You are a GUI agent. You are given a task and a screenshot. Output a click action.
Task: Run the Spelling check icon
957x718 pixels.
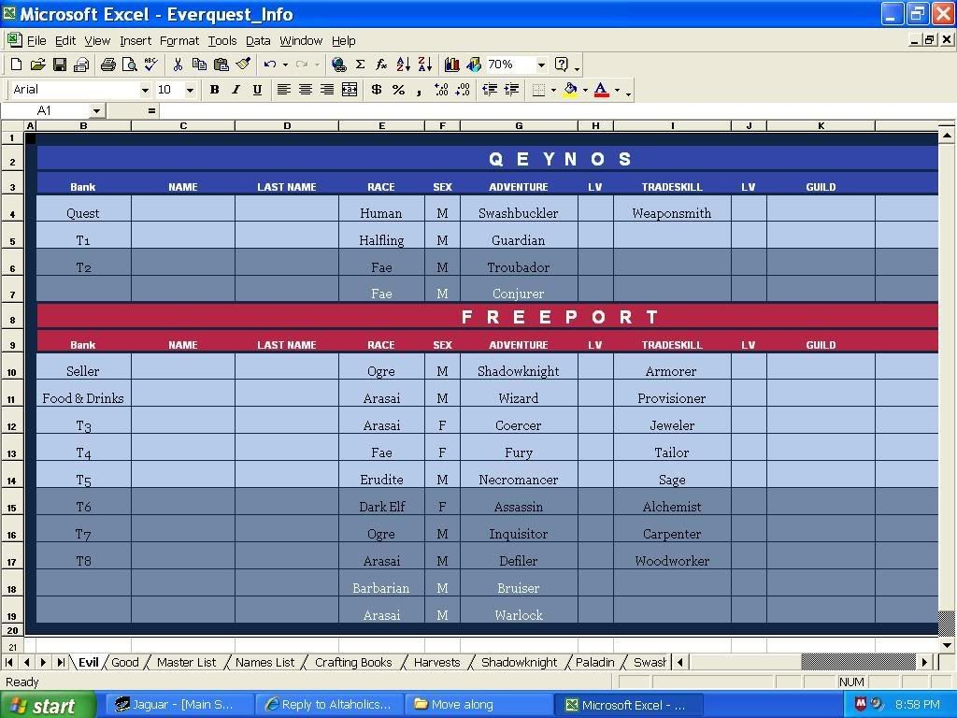pos(150,65)
